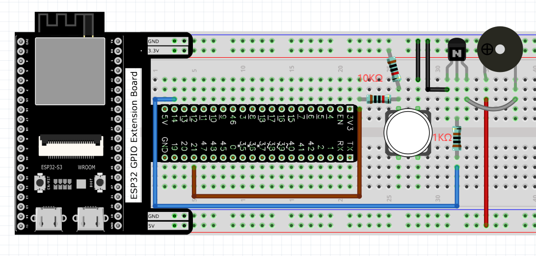Click the camera ribbon connector on the board
Viewport: 536px width, 256px height.
(71, 146)
